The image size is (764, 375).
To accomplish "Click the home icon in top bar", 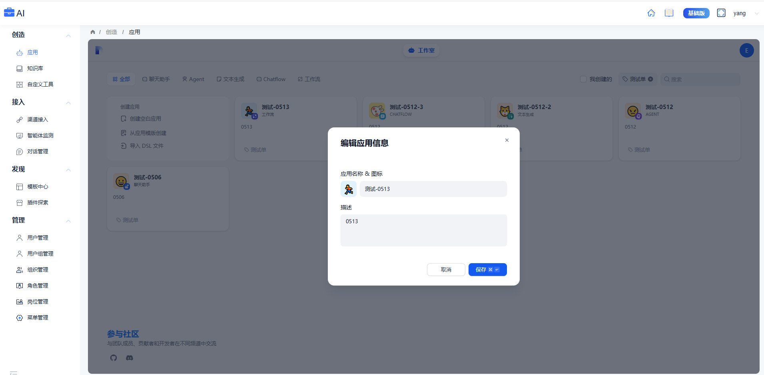I will (x=651, y=13).
